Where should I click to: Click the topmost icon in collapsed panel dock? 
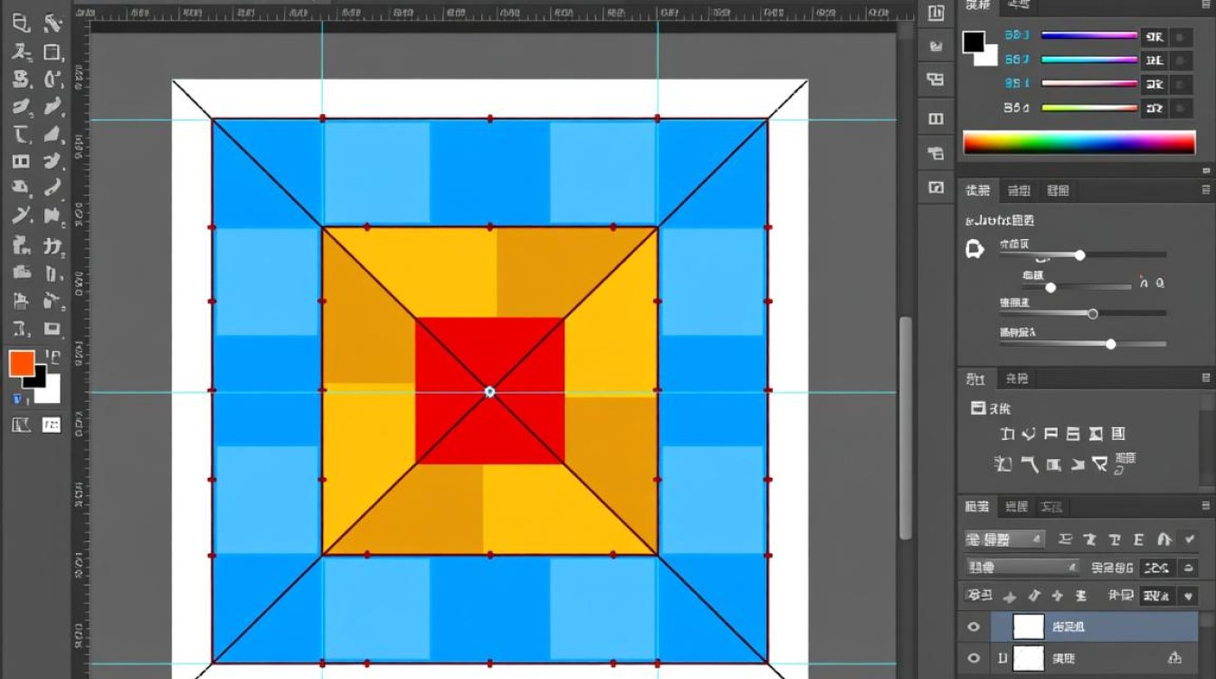pos(936,13)
